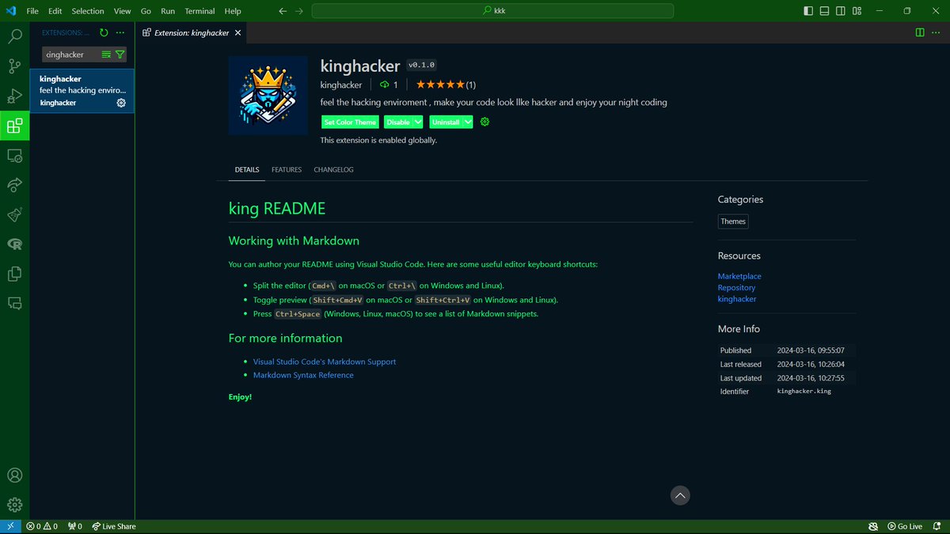The height and width of the screenshot is (534, 950).
Task: Click the kinghacker publisher name in header
Action: click(x=341, y=85)
